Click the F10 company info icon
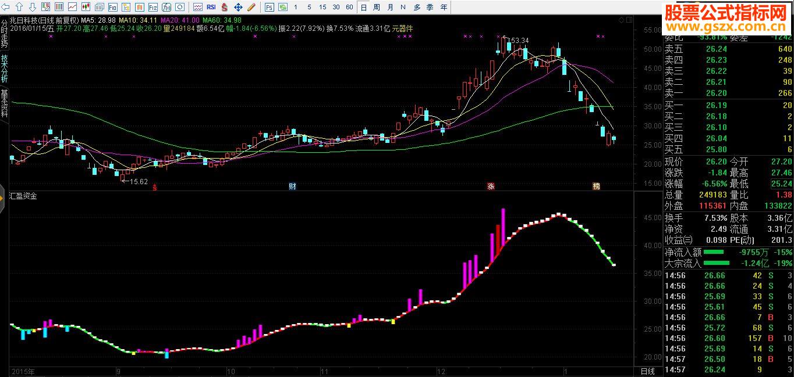The width and height of the screenshot is (794, 377). click(x=112, y=7)
